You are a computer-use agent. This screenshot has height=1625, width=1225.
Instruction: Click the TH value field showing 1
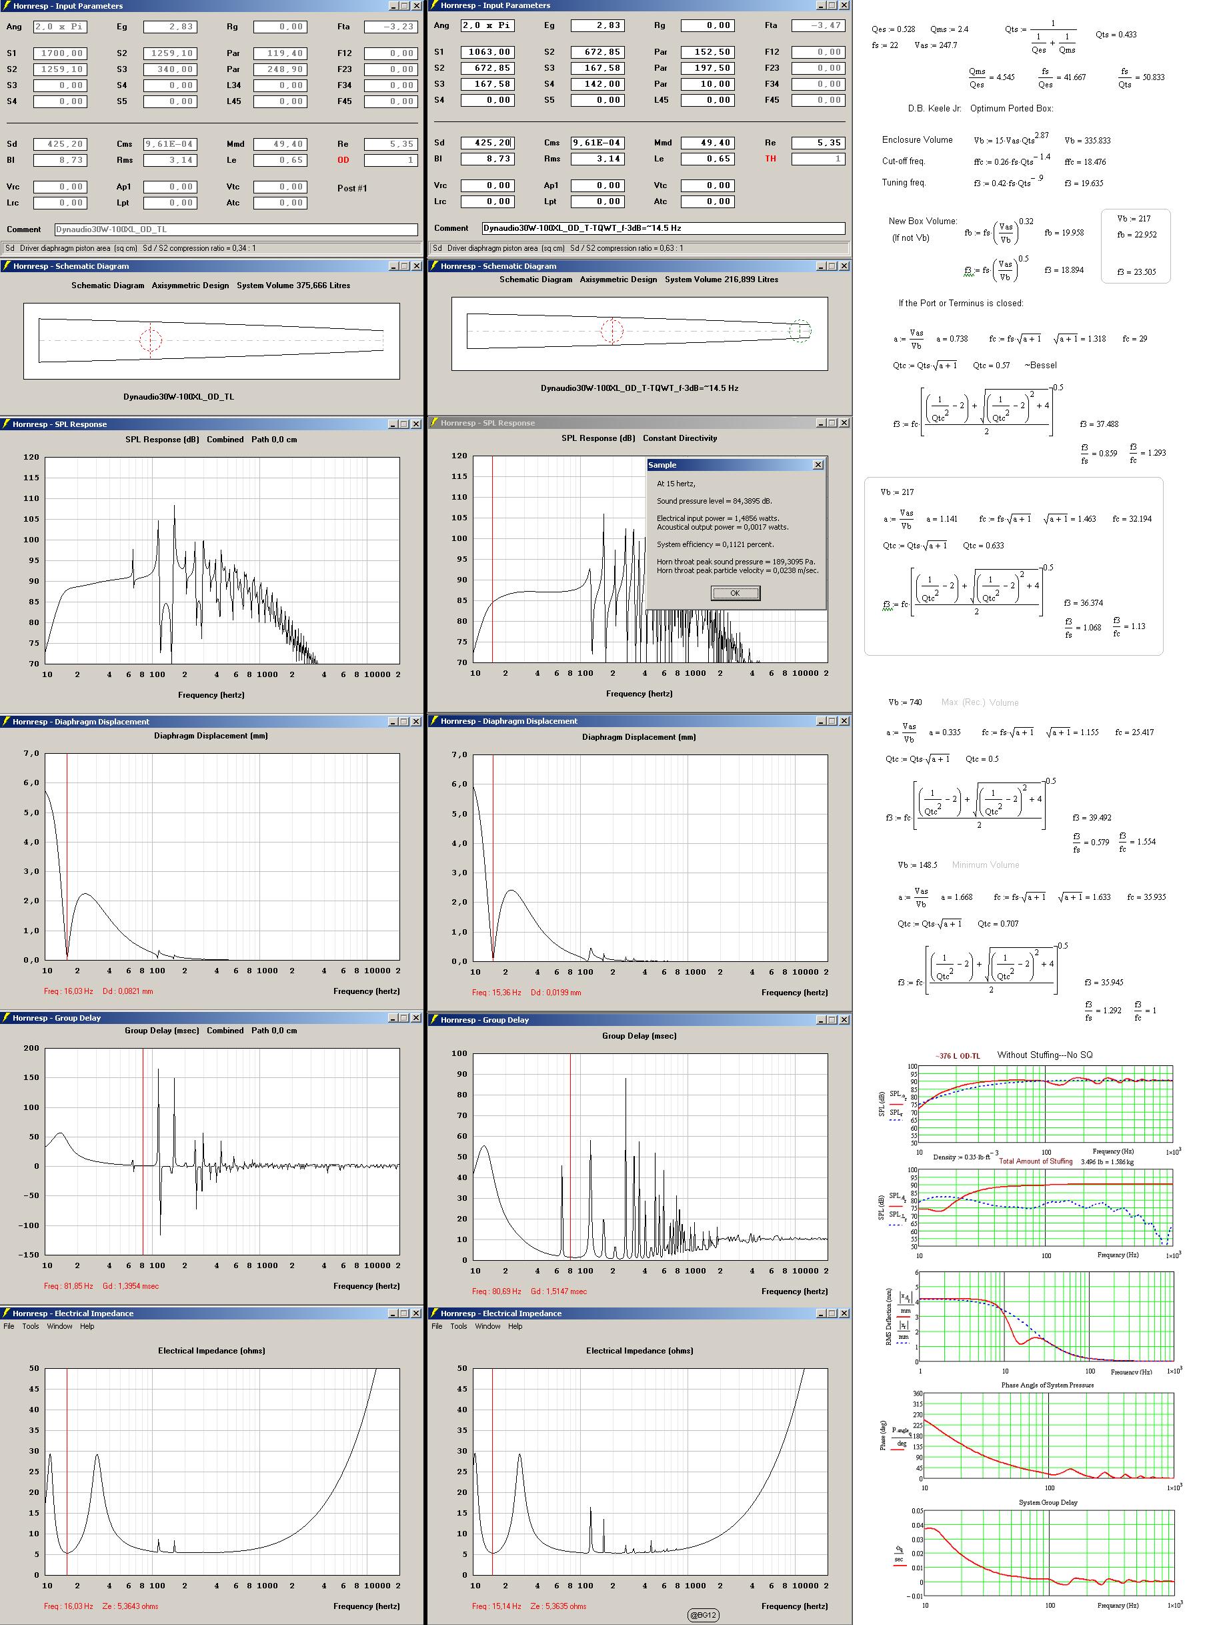818,159
